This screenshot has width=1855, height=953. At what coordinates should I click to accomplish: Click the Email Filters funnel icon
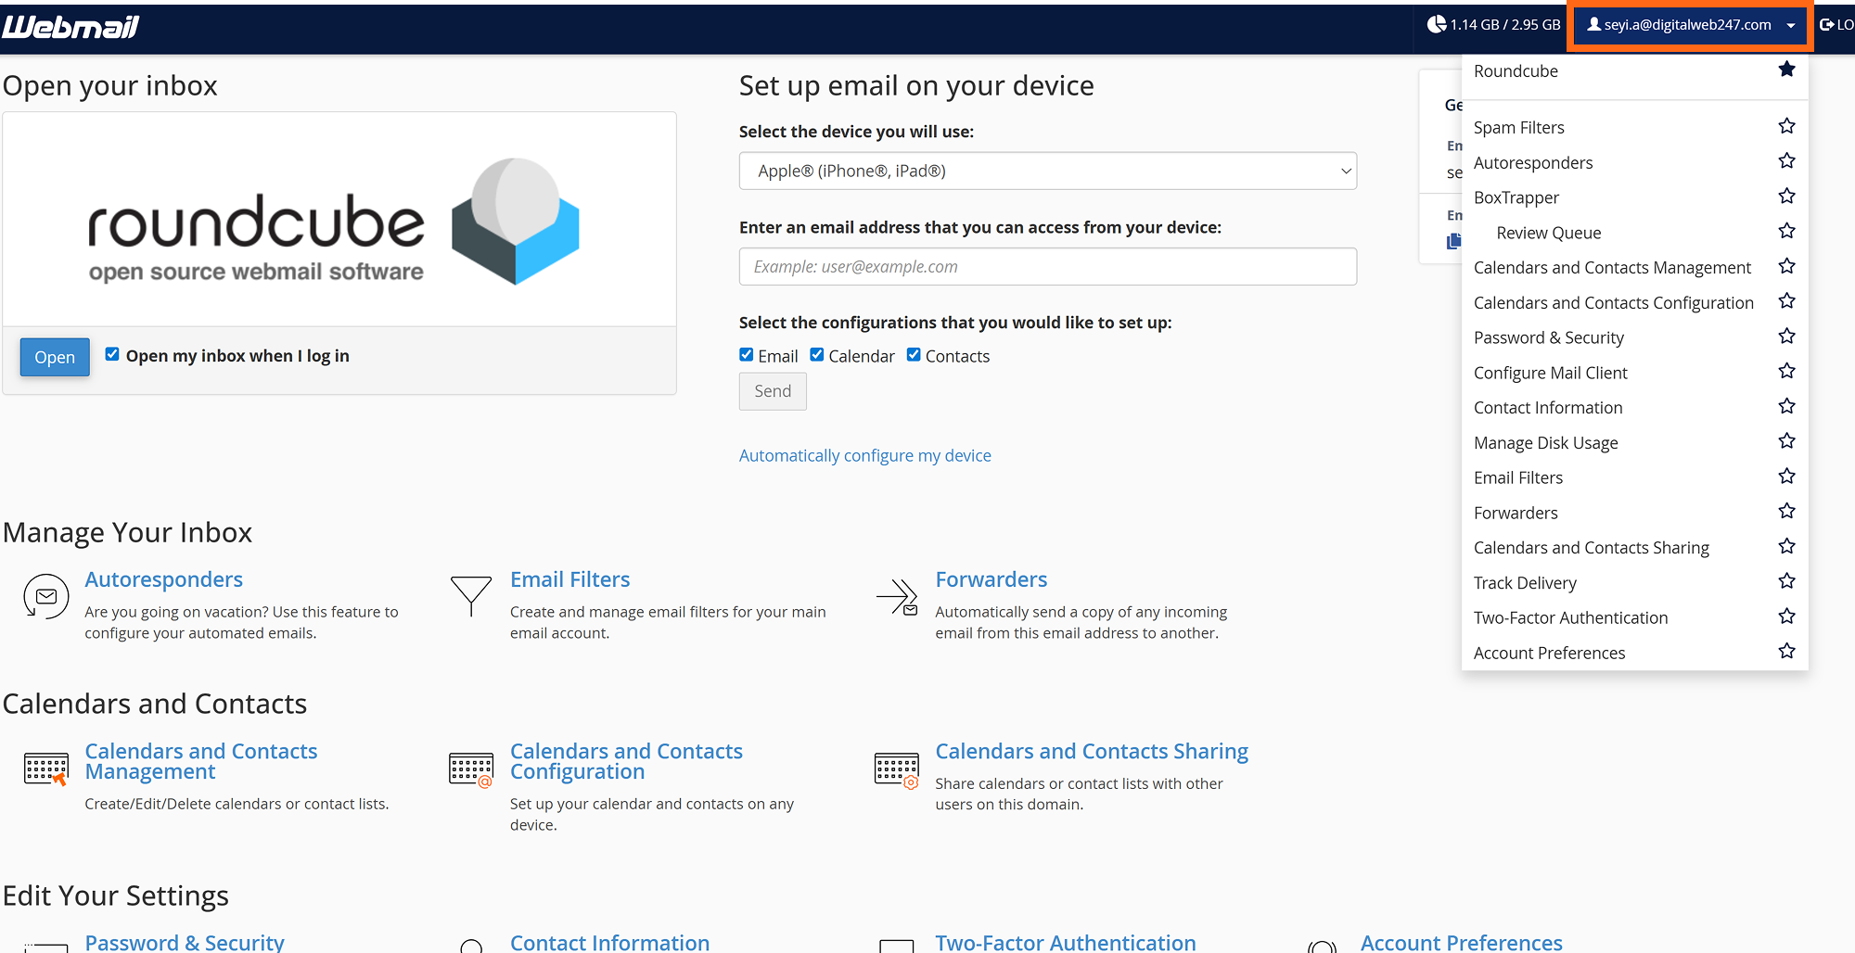[471, 595]
